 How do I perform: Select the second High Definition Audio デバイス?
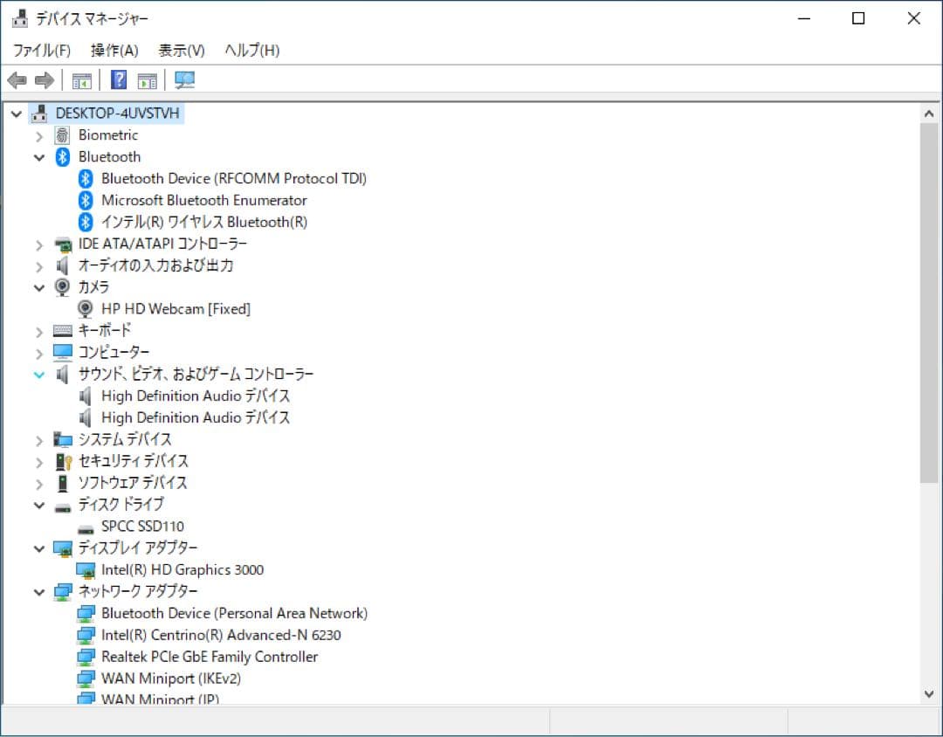(196, 417)
